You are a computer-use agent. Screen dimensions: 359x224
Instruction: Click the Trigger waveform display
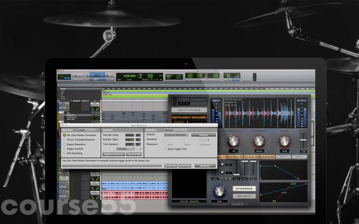(x=259, y=113)
